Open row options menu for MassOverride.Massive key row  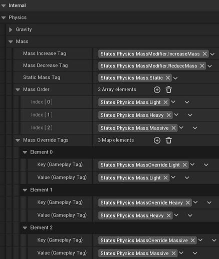point(214,240)
